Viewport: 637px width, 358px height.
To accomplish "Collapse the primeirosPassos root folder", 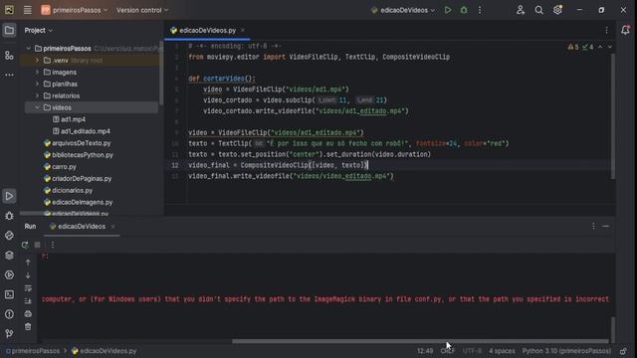I will pyautogui.click(x=29, y=49).
